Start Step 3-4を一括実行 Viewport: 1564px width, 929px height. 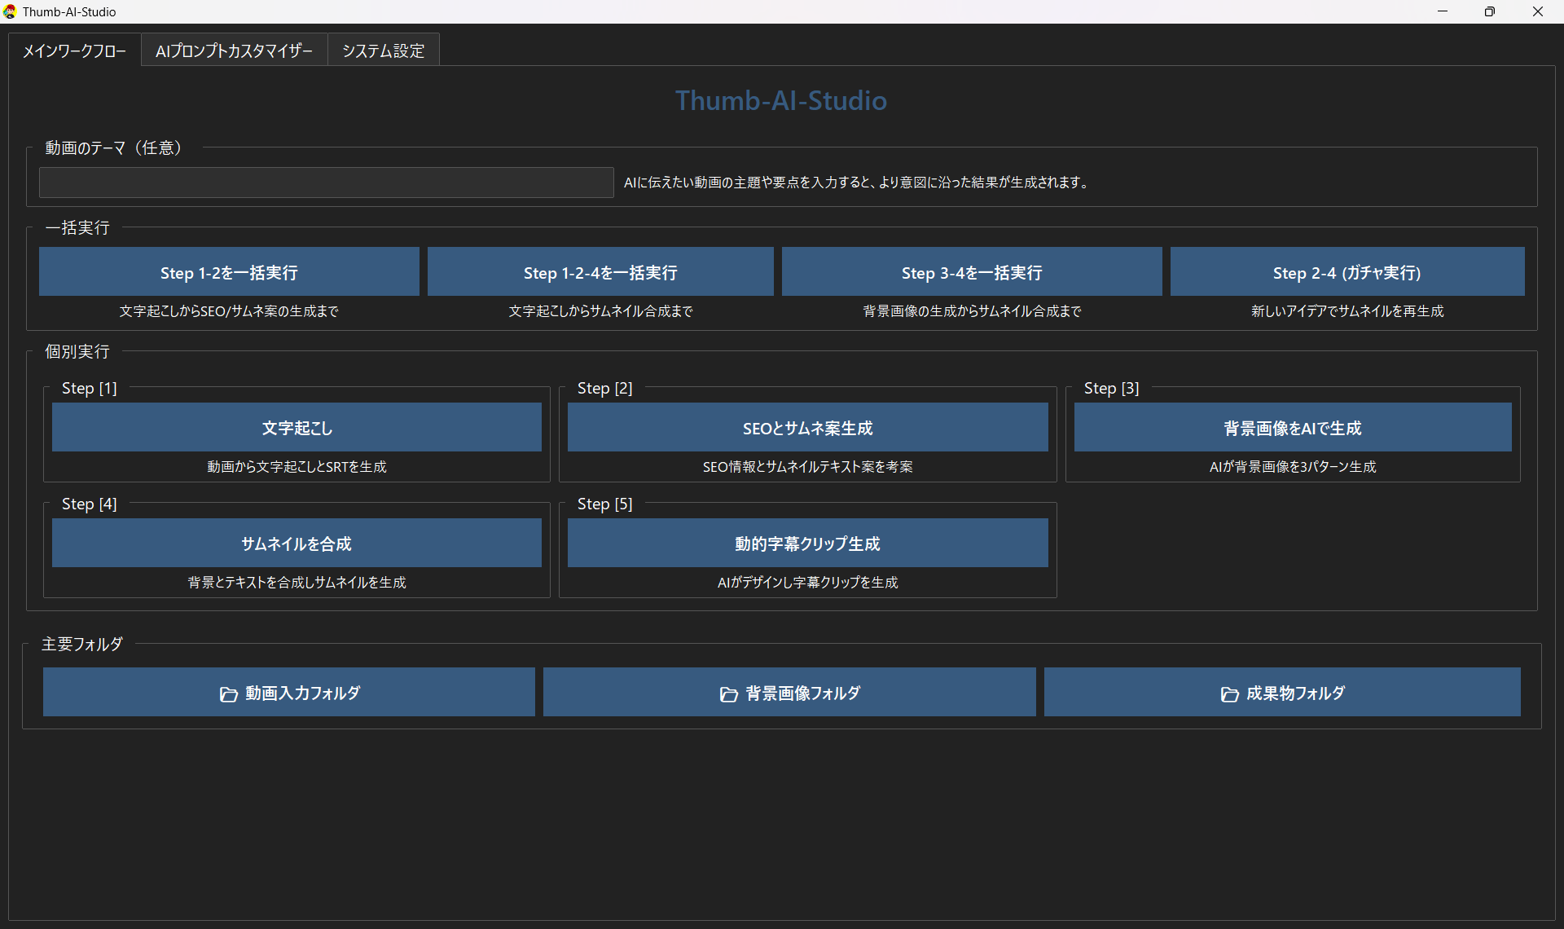(x=972, y=272)
